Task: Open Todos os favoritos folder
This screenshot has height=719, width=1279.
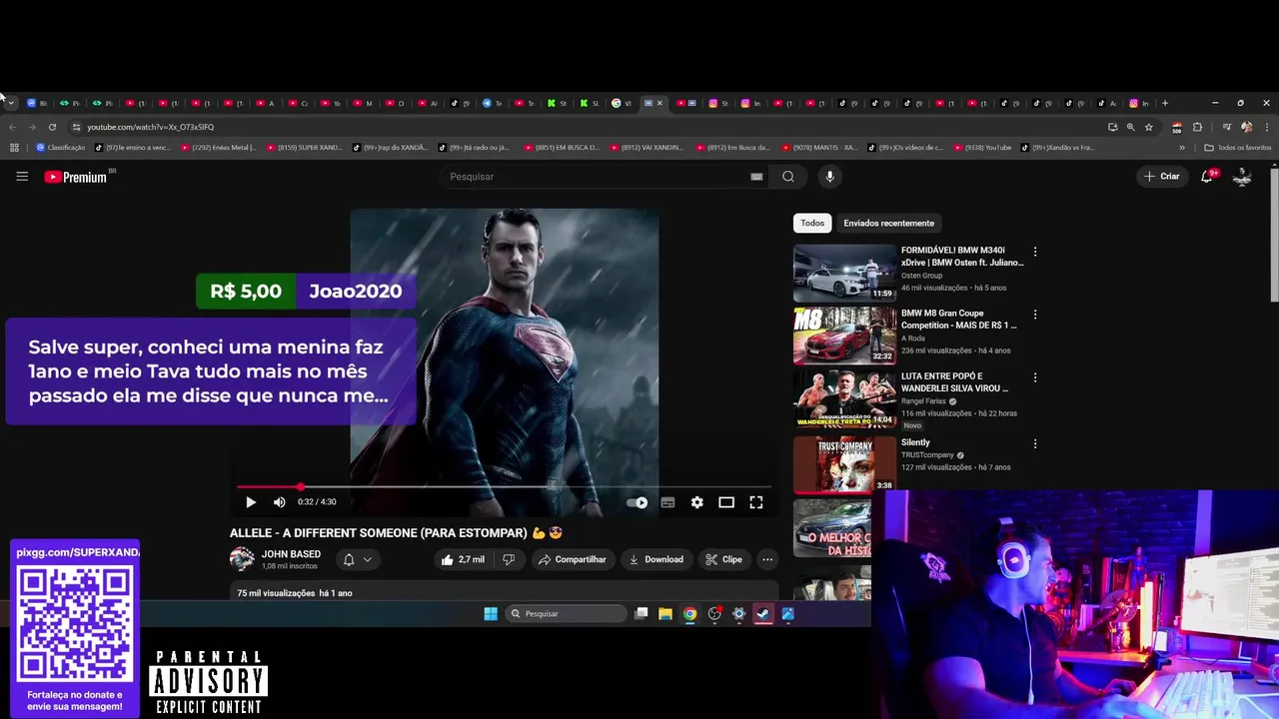Action: [x=1238, y=148]
